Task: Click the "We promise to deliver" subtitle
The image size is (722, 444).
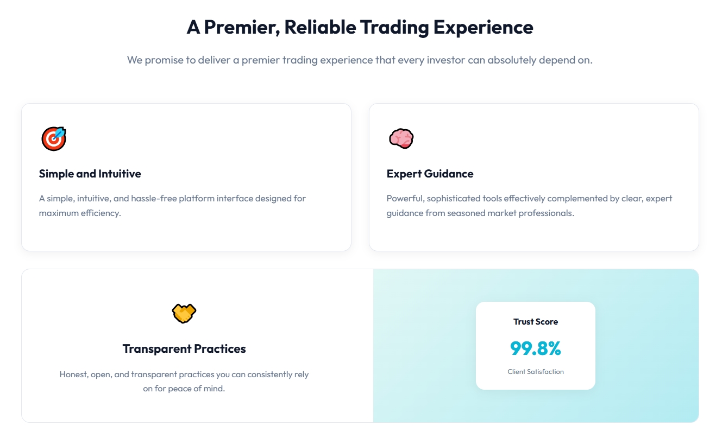Action: pos(360,60)
